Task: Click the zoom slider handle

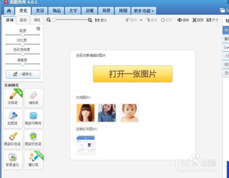Action: pyautogui.click(x=54, y=20)
